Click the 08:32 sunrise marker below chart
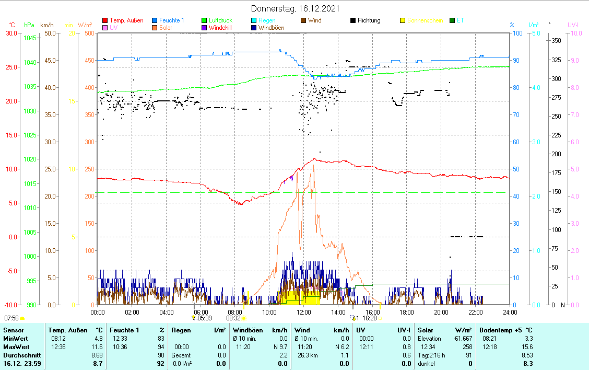589x370 pixels. pos(233,318)
